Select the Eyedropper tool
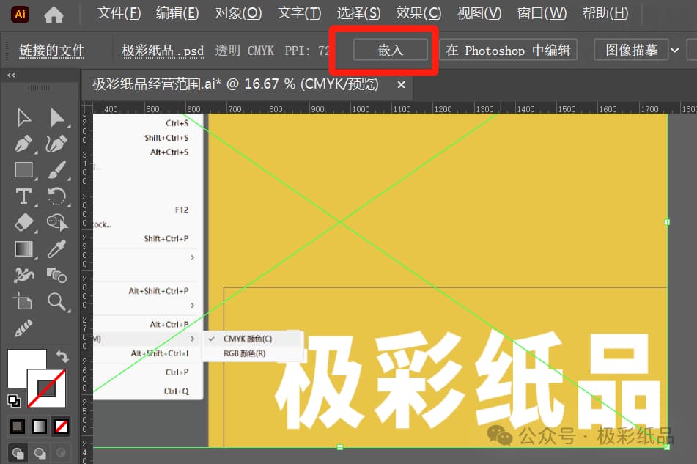The height and width of the screenshot is (464, 697). 57,249
